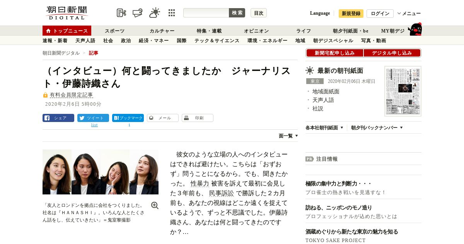
Task: Open the news list icon in header
Action: point(121,13)
